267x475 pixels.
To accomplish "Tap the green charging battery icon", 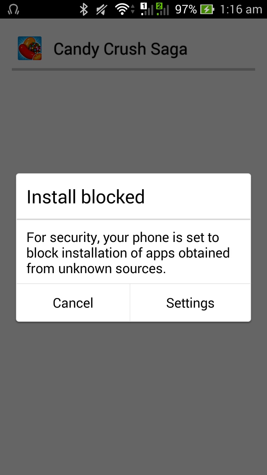I will pos(207,9).
